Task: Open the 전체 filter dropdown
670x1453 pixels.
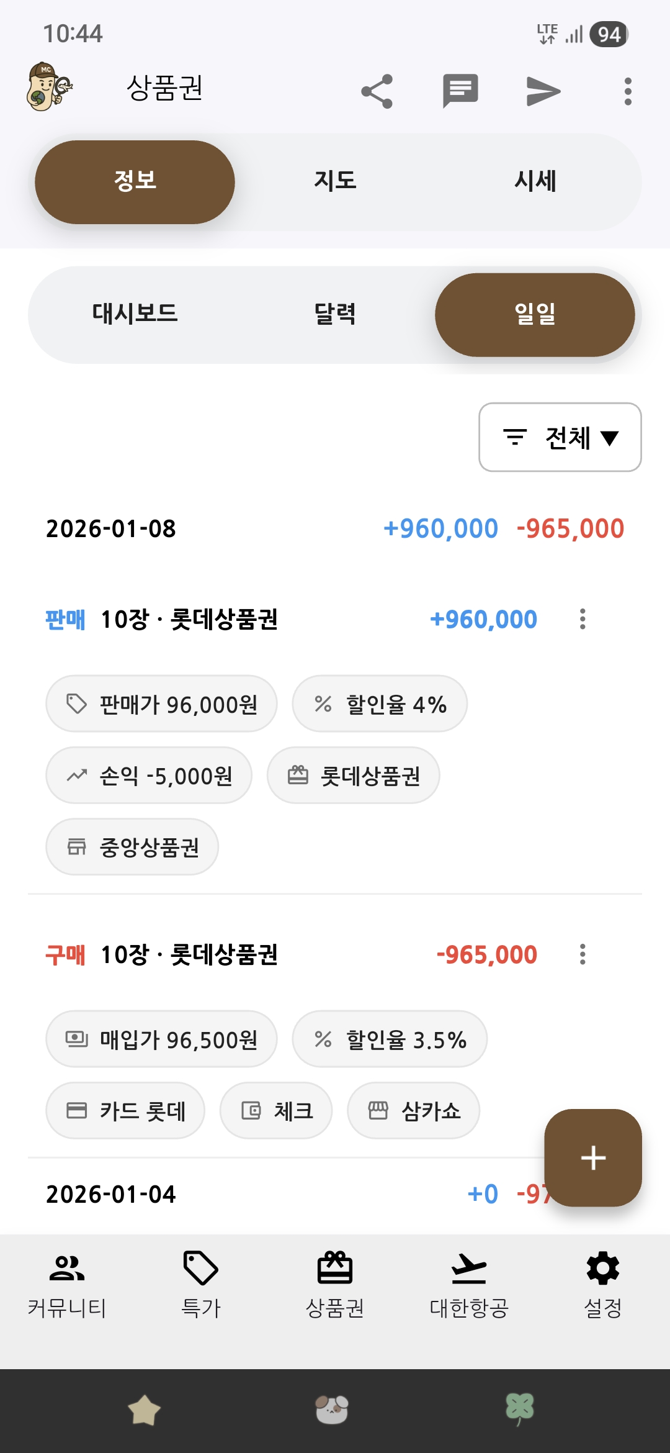Action: 560,437
